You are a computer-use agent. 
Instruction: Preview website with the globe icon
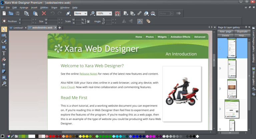coord(146,13)
